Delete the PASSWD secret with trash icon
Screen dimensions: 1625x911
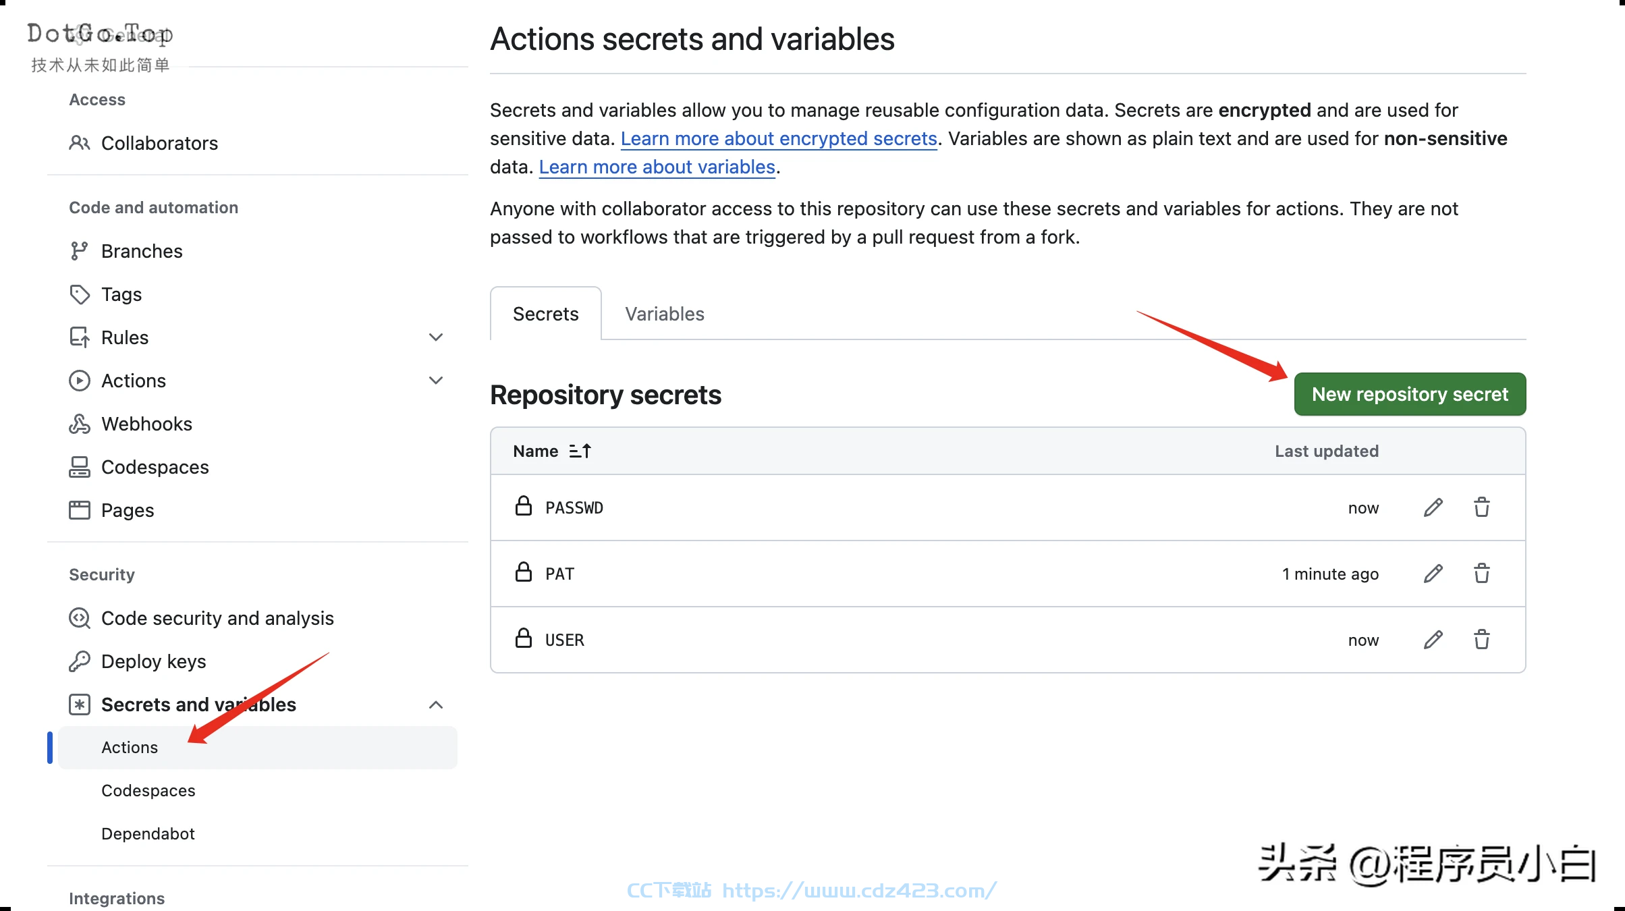[1482, 507]
